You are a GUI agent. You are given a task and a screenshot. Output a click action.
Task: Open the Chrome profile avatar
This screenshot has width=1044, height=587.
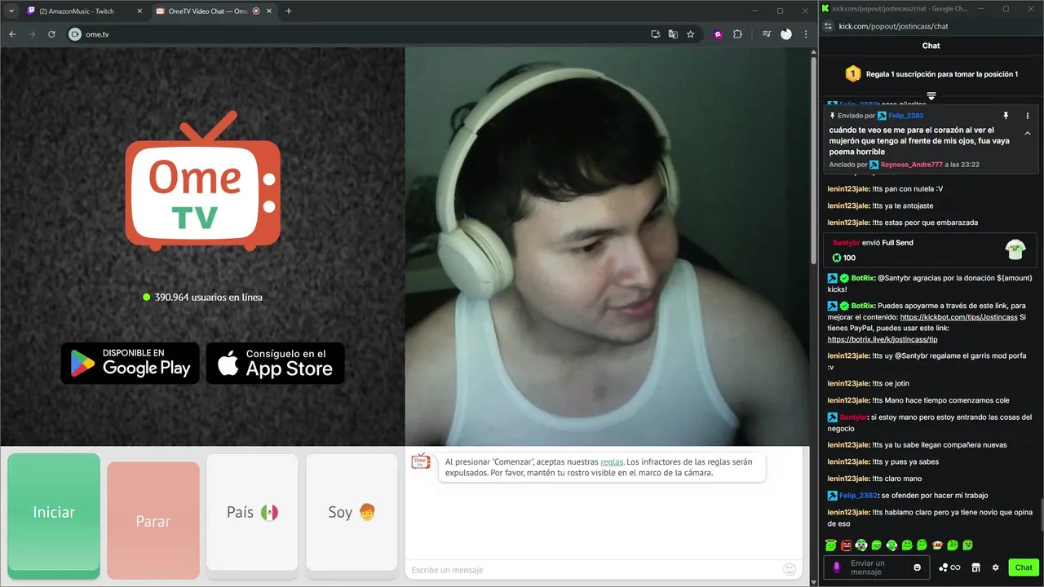tap(786, 34)
